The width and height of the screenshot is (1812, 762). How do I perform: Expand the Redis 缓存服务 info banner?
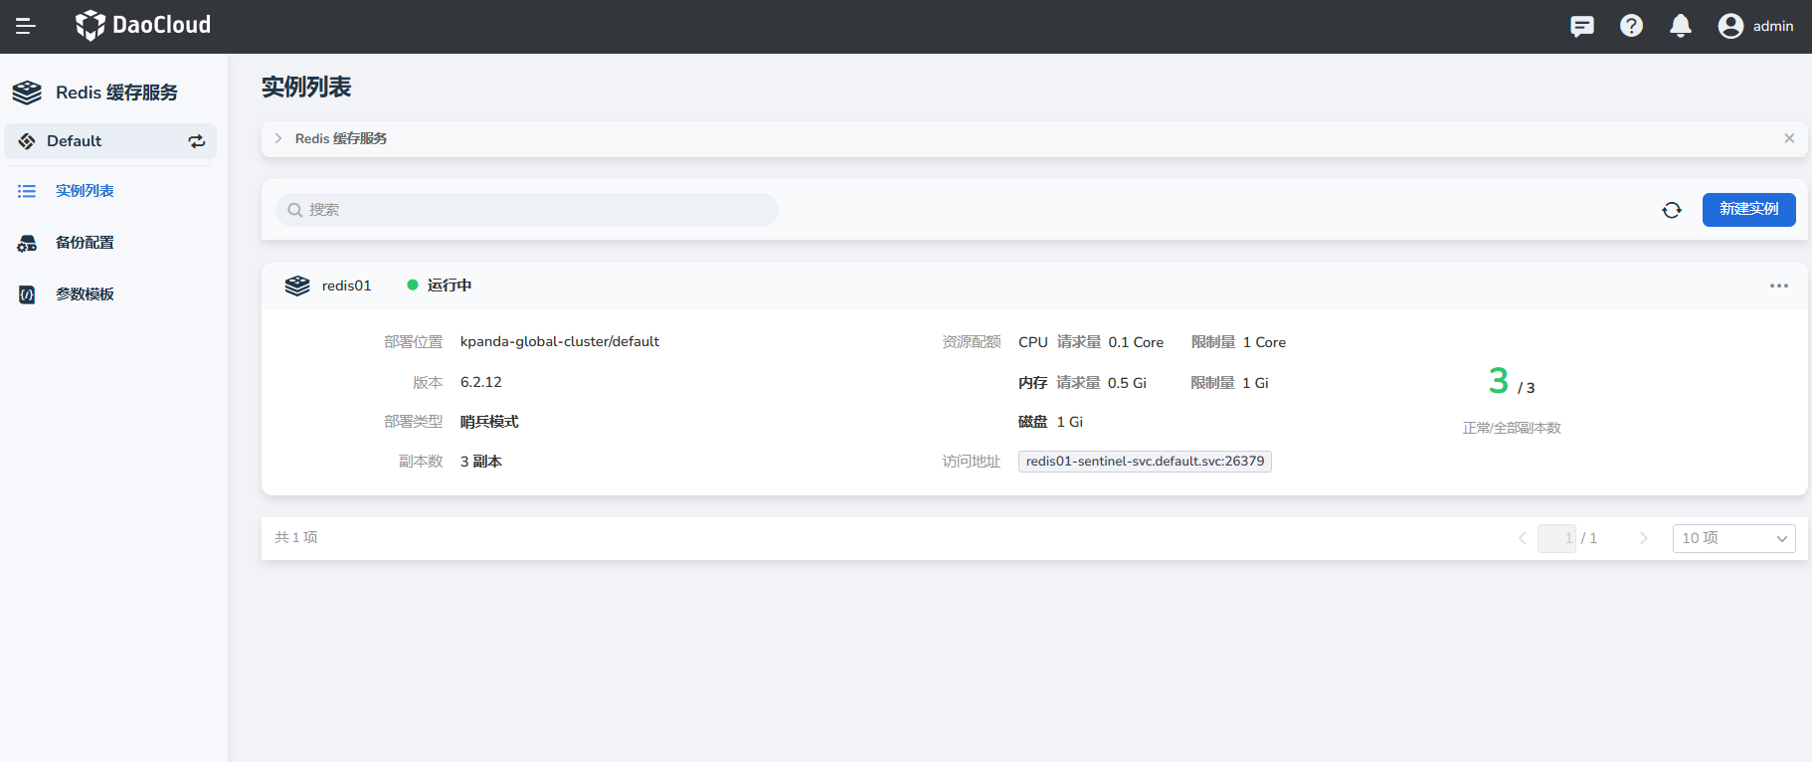(x=278, y=138)
